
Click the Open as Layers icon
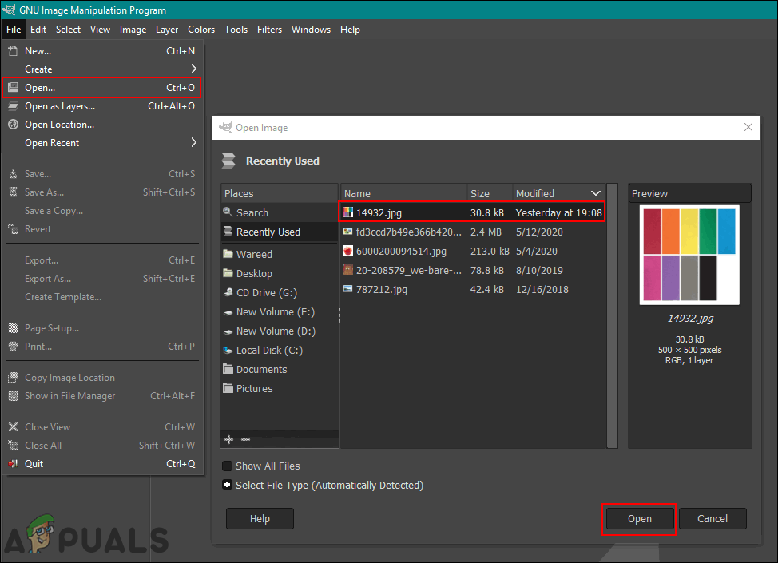coord(13,106)
